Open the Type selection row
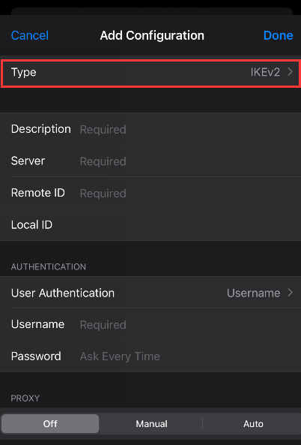 coord(150,73)
